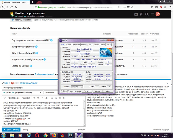Open topic Jaki polecacie procesor
The width and height of the screenshot is (173, 138).
pos(23,47)
